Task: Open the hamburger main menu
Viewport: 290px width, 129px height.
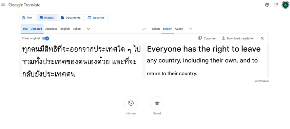Action: click(x=3, y=5)
